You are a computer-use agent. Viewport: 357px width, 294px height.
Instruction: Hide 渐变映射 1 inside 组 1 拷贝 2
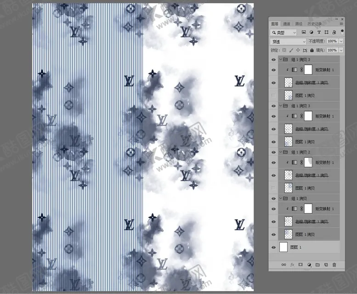tap(273, 163)
